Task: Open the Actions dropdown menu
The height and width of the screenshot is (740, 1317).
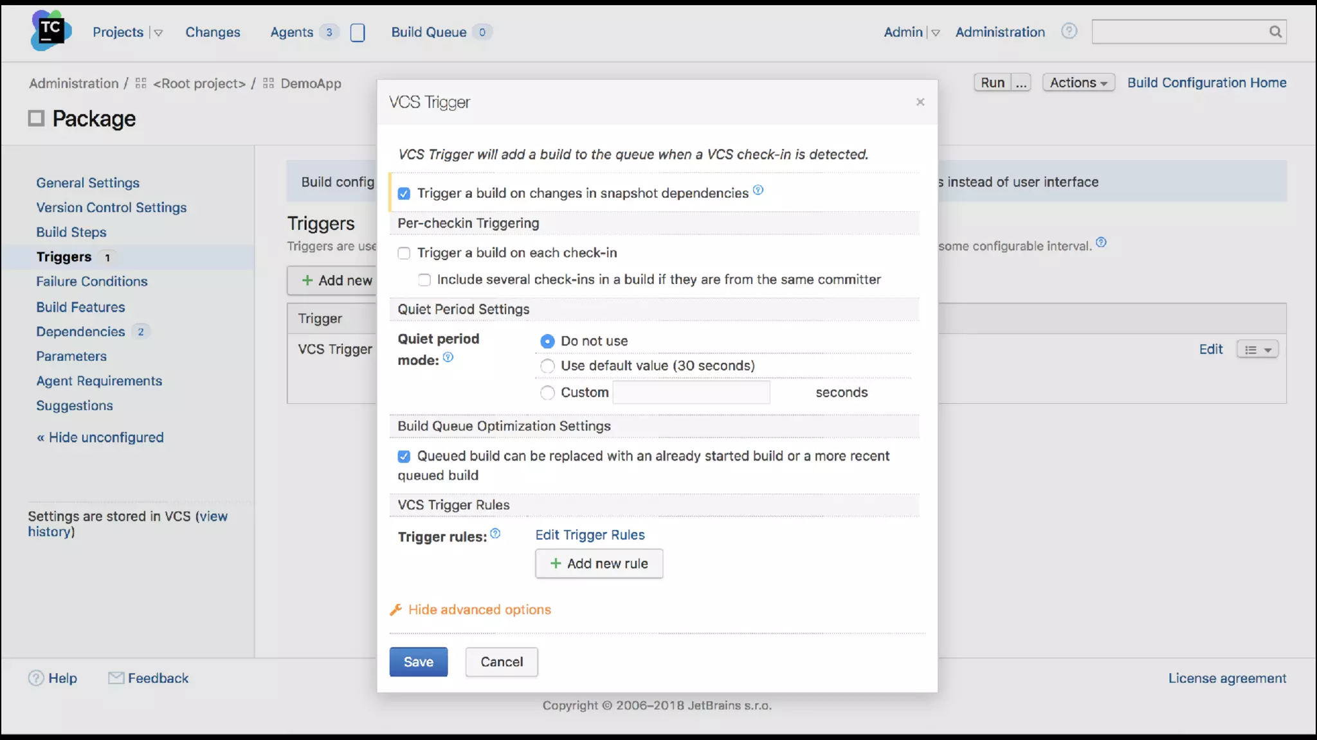Action: [1078, 83]
